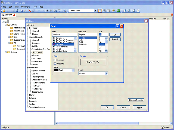Click the Copy toolbar icon
Viewport: 174px width, 130px height.
coord(21,11)
